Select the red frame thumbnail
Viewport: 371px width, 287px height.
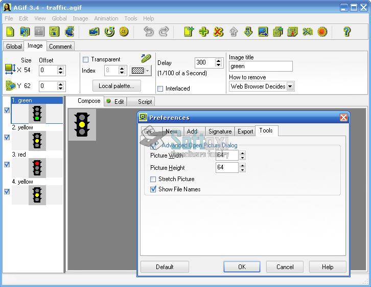[37, 167]
